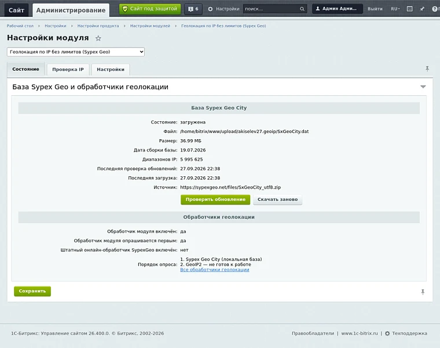This screenshot has width=440, height=348.
Task: Open the Администрирование tab
Action: 71,10
